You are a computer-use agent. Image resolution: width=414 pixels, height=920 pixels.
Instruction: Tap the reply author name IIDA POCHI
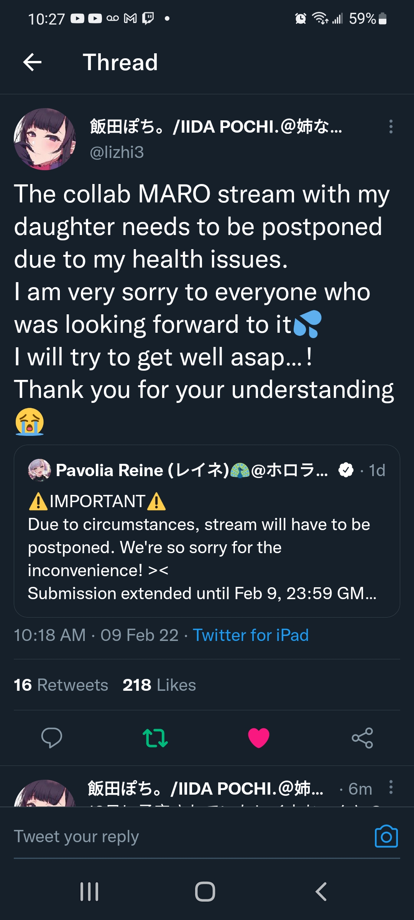tap(205, 789)
